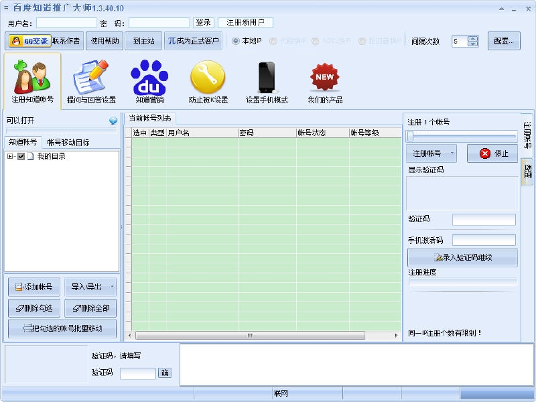Click 把勾选的帐号批量移动 button
The height and width of the screenshot is (402, 536).
(62, 328)
